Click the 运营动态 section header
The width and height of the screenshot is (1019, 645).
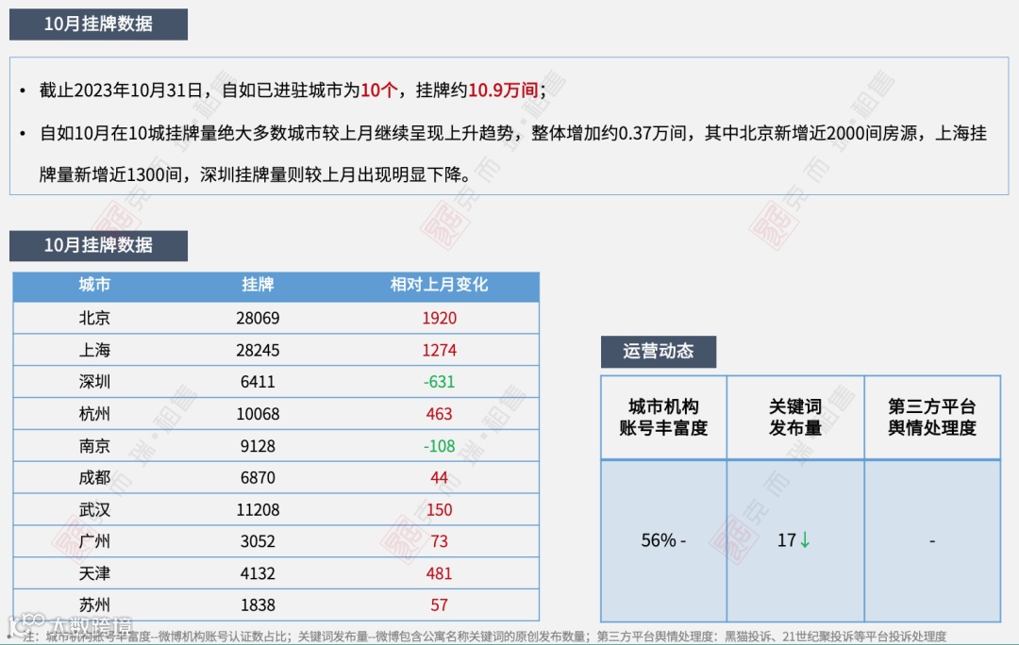(x=659, y=352)
